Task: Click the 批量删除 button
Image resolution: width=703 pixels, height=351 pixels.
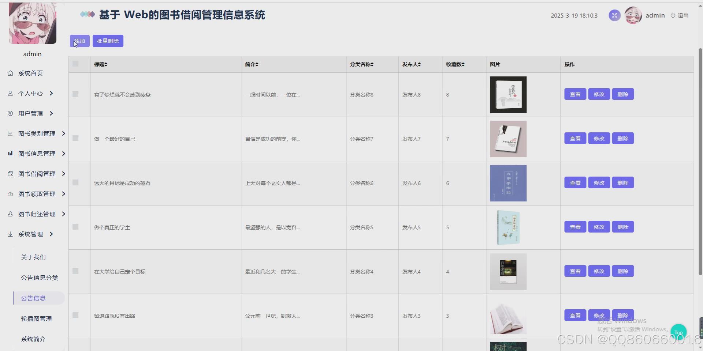Action: click(108, 41)
